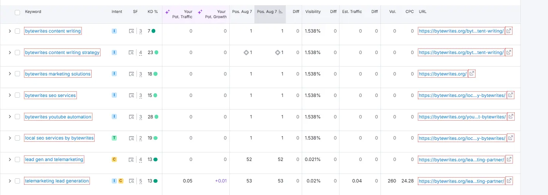The height and width of the screenshot is (195, 548).
Task: Expand the bytewrites seo services row
Action: point(10,95)
